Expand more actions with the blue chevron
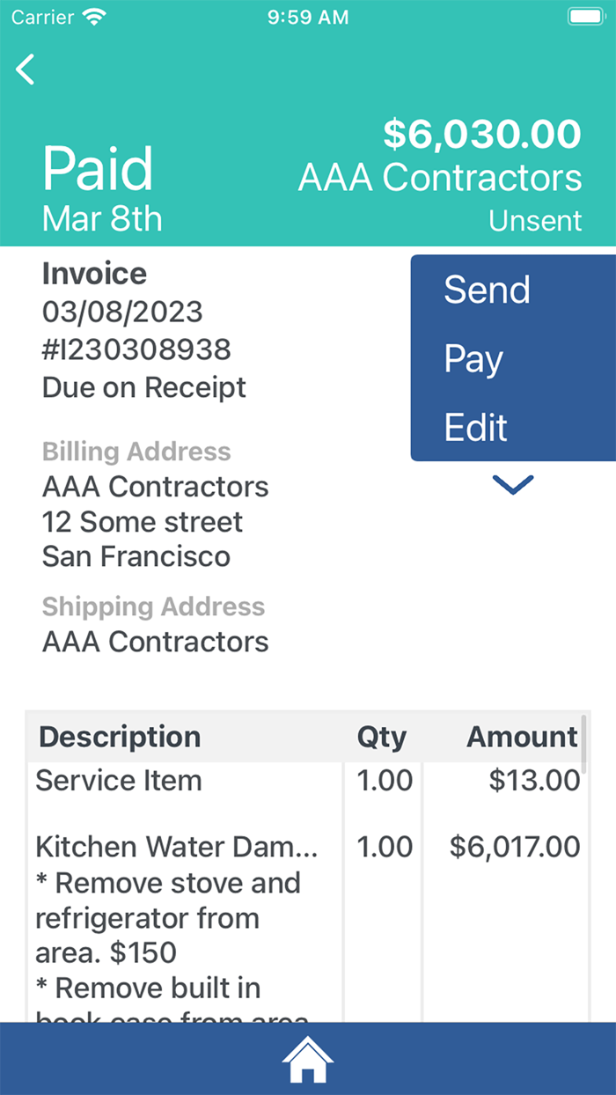Viewport: 616px width, 1095px height. click(512, 485)
